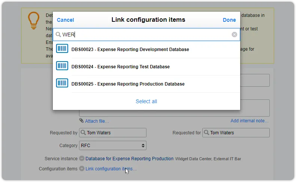Viewport: 296px width, 182px height.
Task: Choose DBS00025 - Expense Reporting Production Database
Action: pyautogui.click(x=146, y=84)
